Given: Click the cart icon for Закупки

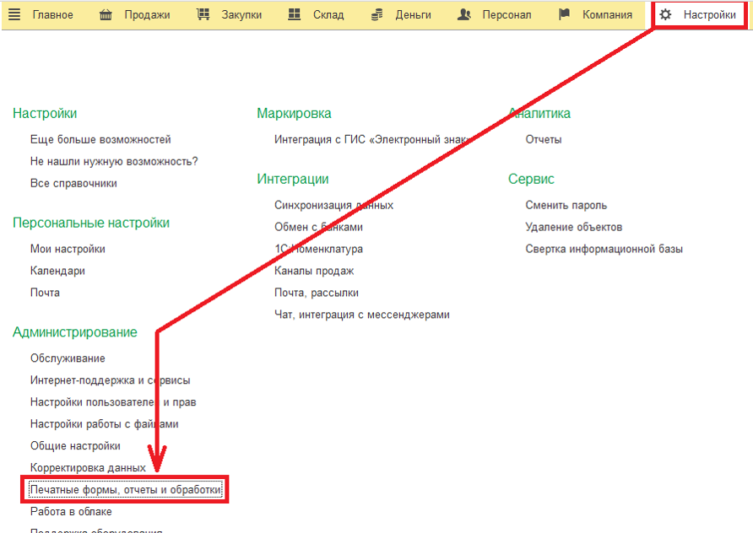Looking at the screenshot, I should (x=203, y=15).
